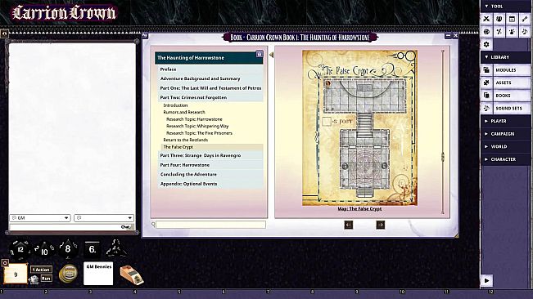The image size is (533, 299).
Task: Click the Chat send button
Action: 126,227
